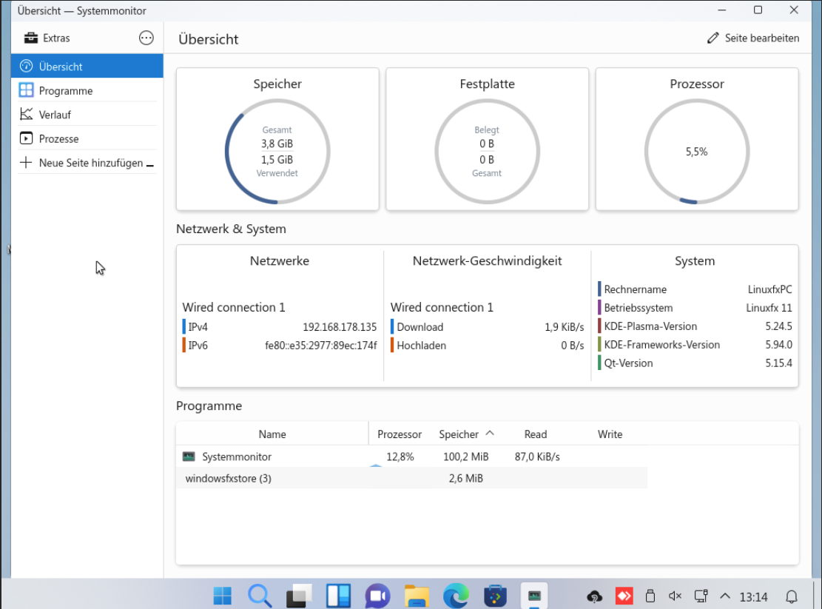Launch the Edge browser from taskbar
This screenshot has height=609, width=822.
pyautogui.click(x=456, y=596)
